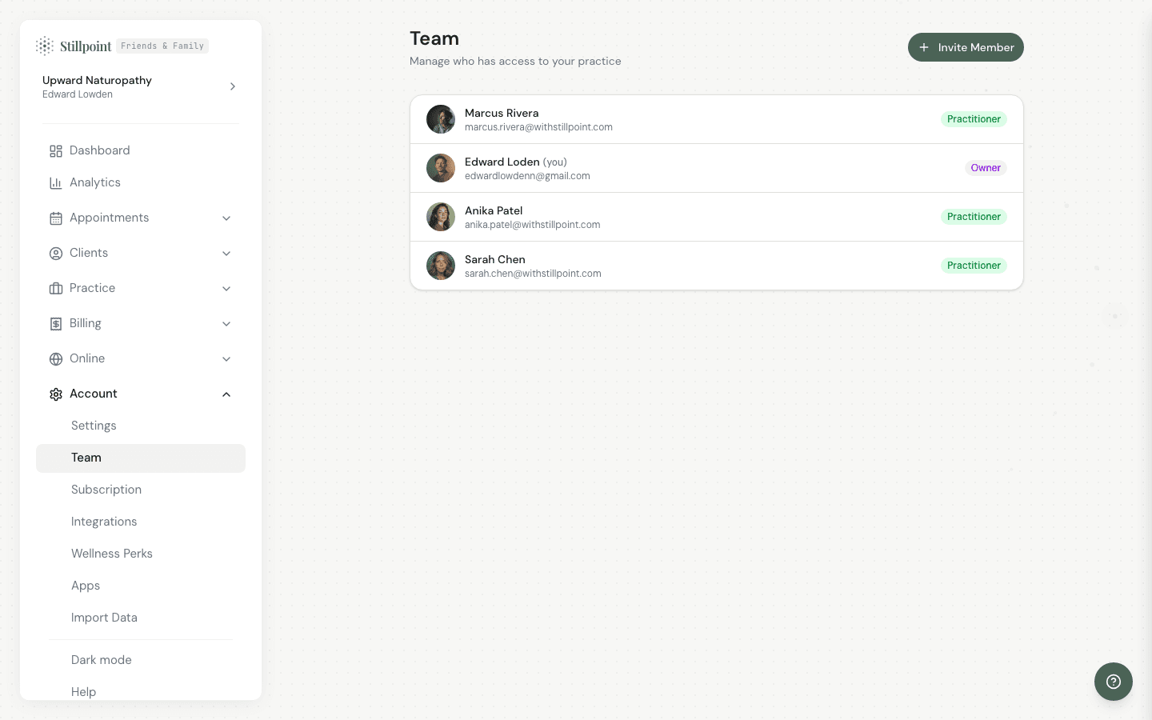Image resolution: width=1152 pixels, height=720 pixels.
Task: Toggle Dark mode in sidebar
Action: 101,660
